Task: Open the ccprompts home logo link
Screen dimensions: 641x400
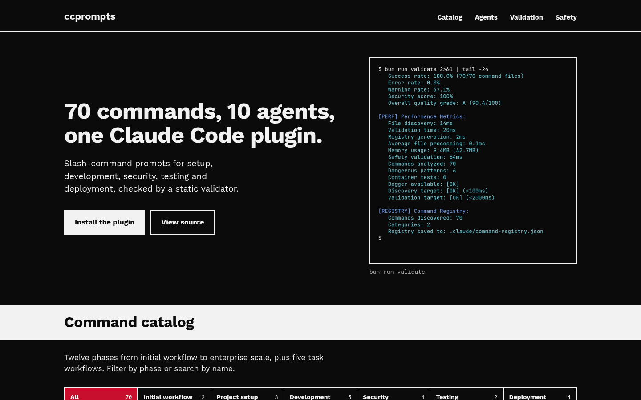Action: (89, 16)
